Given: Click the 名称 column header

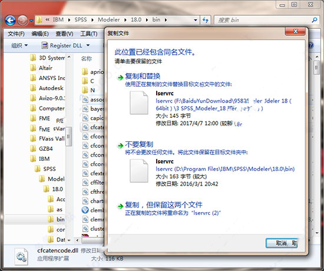Looking at the screenshot, I should (x=87, y=59).
